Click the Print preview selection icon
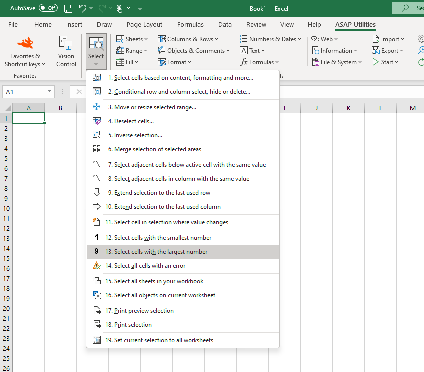The height and width of the screenshot is (372, 424). 97,310
